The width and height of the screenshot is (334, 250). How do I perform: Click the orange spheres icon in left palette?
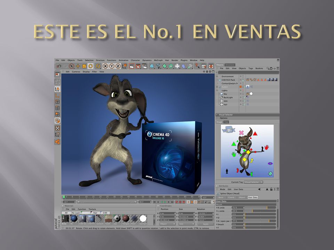(x=57, y=142)
